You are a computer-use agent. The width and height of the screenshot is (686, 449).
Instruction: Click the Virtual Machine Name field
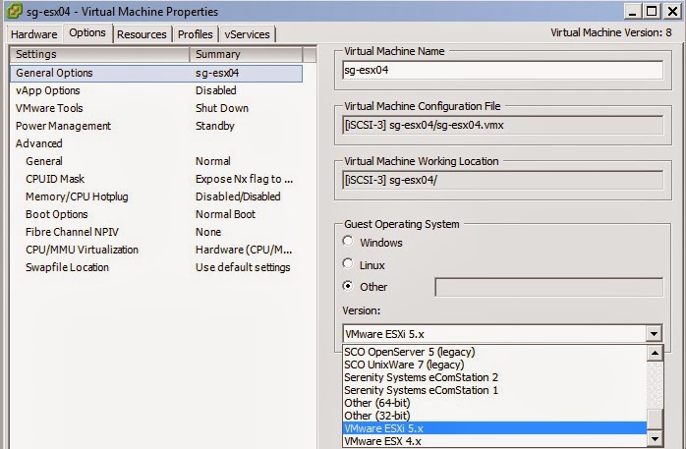pos(502,71)
